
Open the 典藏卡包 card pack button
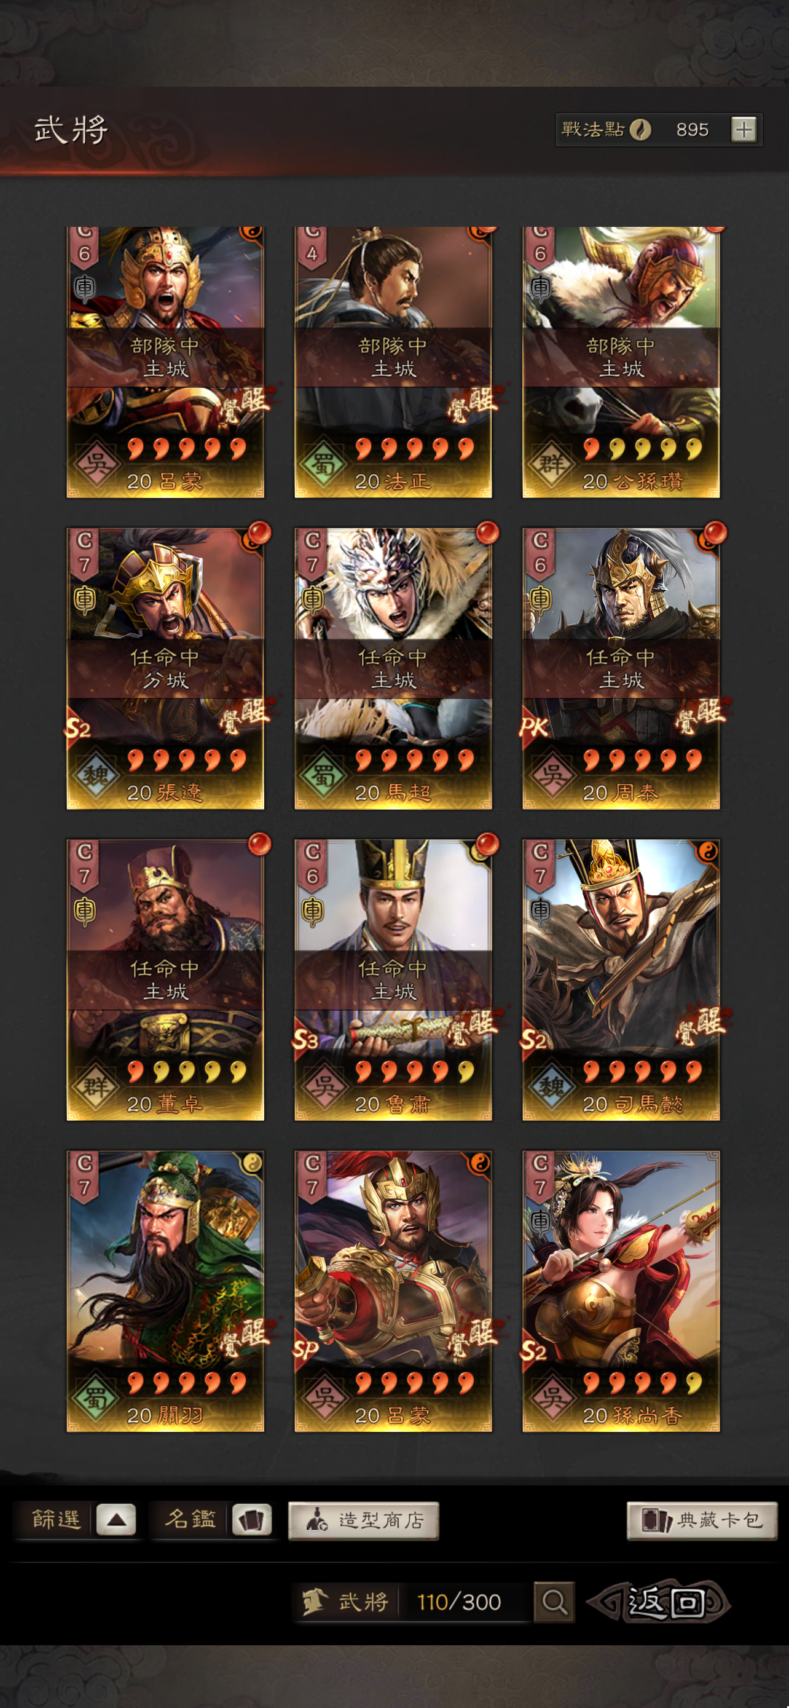pos(702,1520)
